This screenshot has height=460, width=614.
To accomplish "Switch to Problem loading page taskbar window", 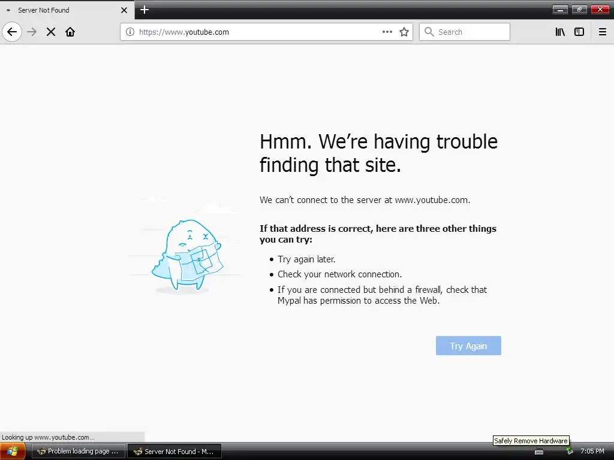I will pos(79,451).
